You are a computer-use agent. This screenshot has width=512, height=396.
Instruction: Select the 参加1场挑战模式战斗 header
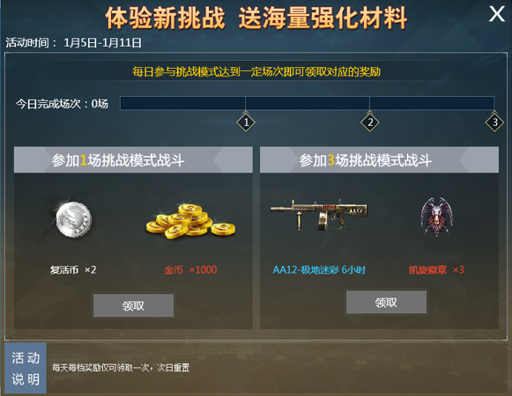pyautogui.click(x=133, y=160)
